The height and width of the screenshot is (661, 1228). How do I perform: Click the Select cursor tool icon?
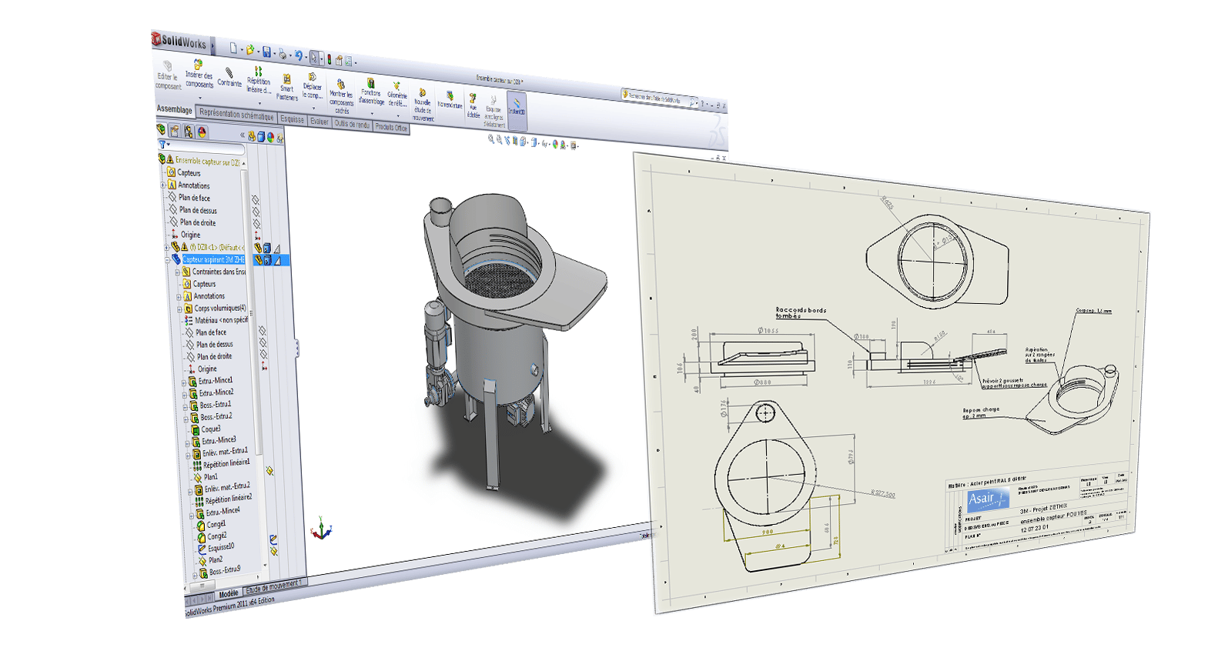point(314,57)
